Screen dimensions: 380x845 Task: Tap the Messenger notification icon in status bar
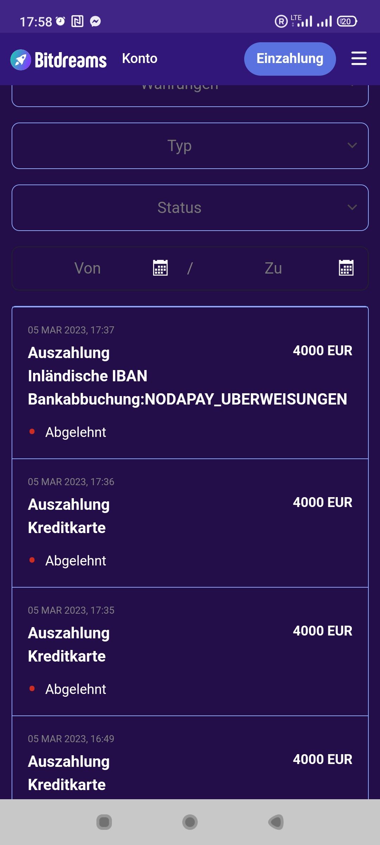point(95,21)
